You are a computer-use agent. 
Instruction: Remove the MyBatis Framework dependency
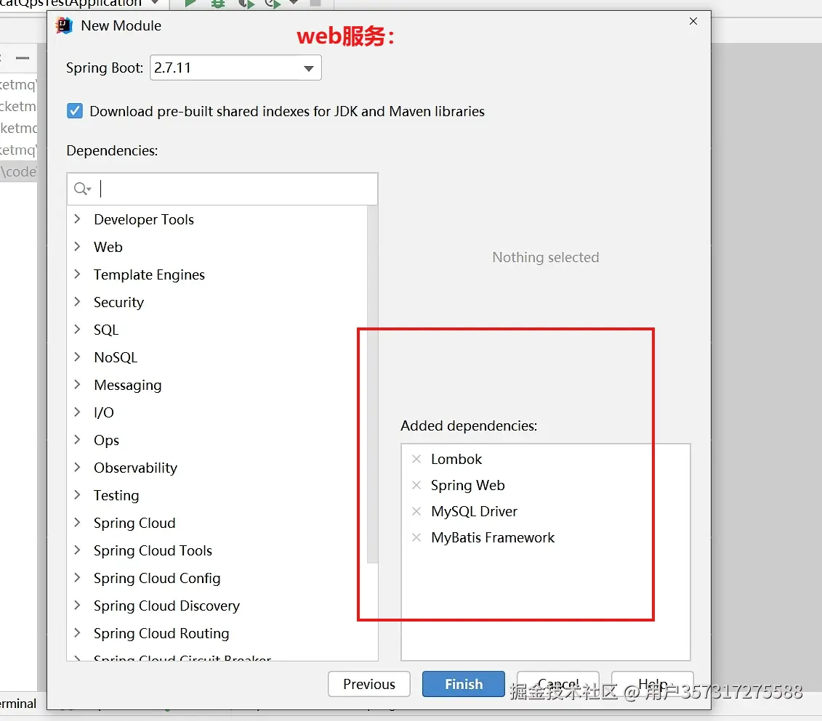click(416, 538)
